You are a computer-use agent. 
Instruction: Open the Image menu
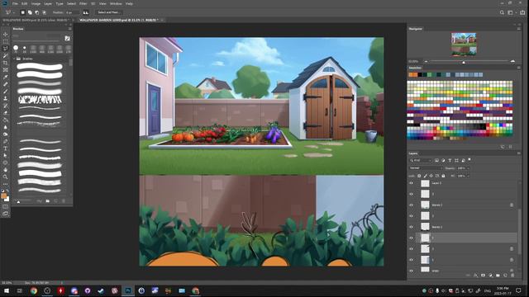36,3
